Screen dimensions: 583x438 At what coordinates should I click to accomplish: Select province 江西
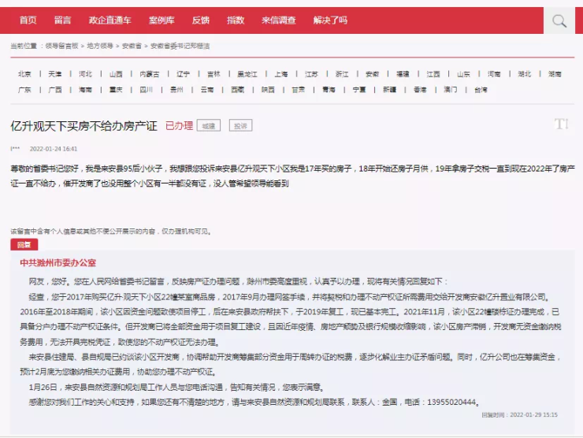click(x=433, y=74)
